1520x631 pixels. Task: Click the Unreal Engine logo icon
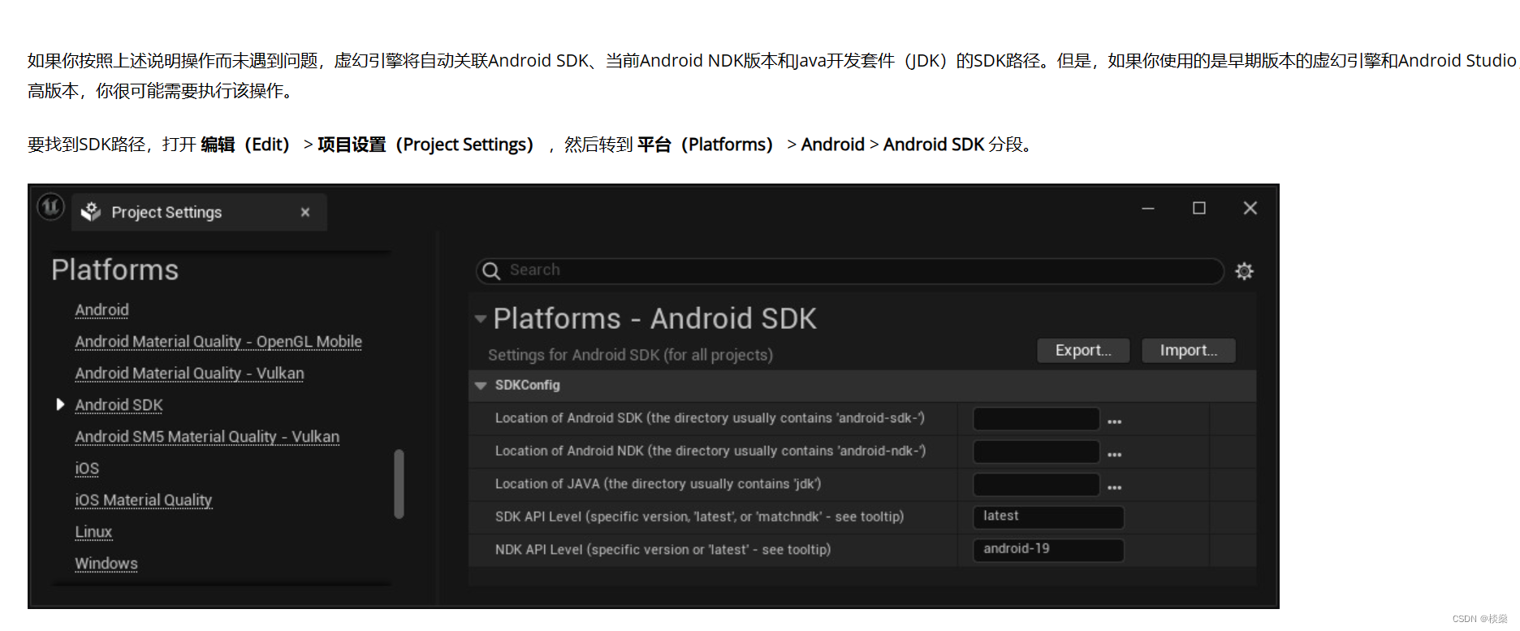[50, 207]
